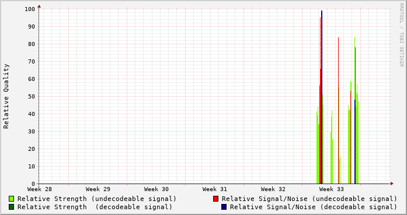407x215 pixels.
Task: Click the dark green decodeable strength legend swatch
Action: point(11,207)
